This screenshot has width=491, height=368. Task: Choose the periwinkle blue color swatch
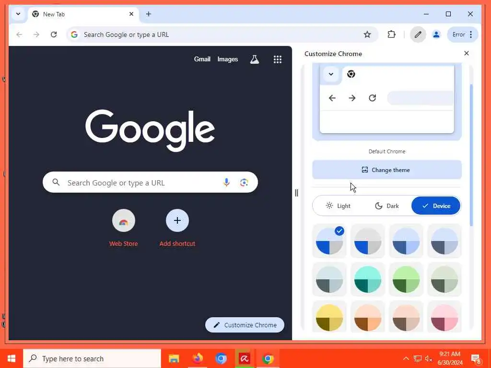coord(406,241)
